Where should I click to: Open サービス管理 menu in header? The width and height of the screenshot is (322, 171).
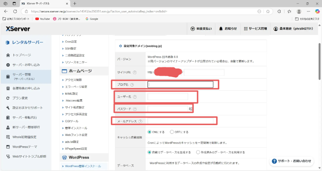(255, 29)
